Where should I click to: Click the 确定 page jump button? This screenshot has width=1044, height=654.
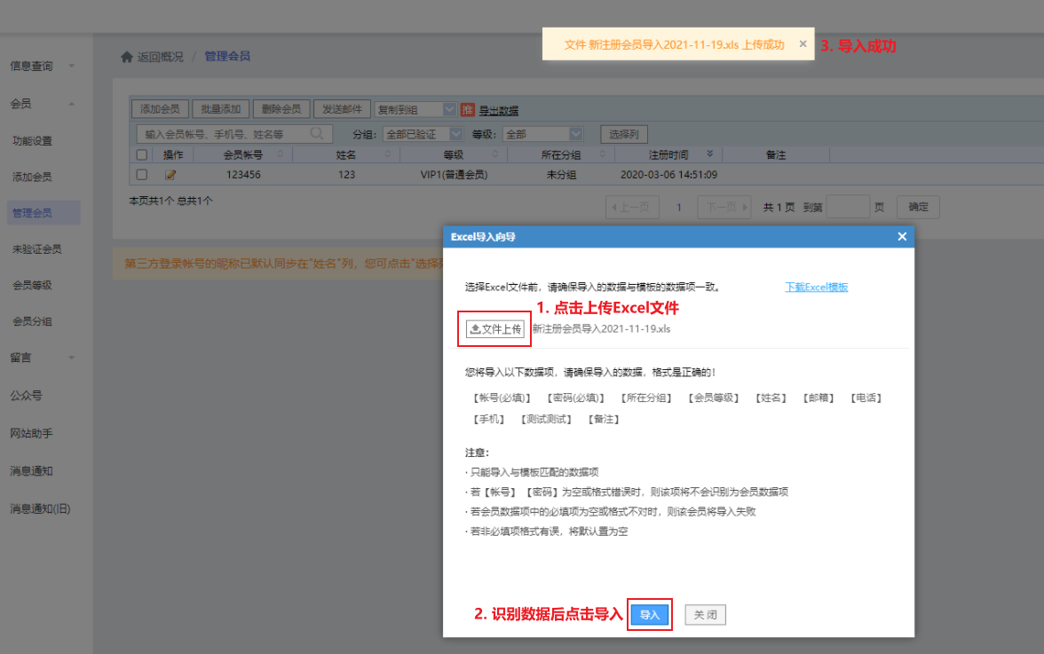pos(918,207)
